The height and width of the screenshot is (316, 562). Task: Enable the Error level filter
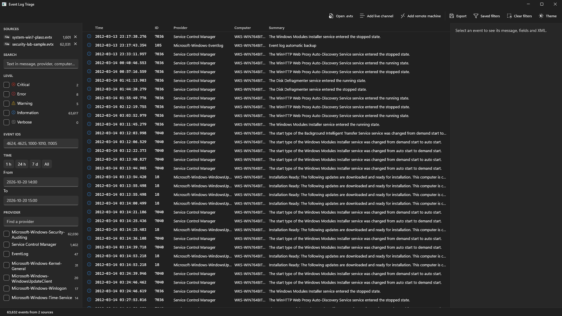coord(7,94)
